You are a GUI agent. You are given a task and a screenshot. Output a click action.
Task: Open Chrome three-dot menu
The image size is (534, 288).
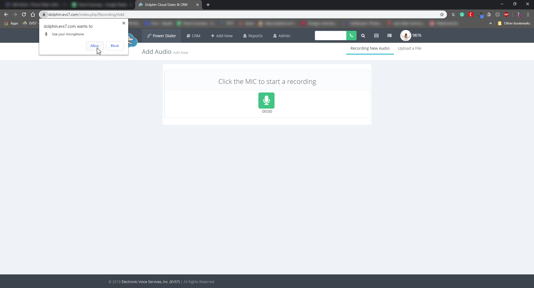pyautogui.click(x=528, y=14)
